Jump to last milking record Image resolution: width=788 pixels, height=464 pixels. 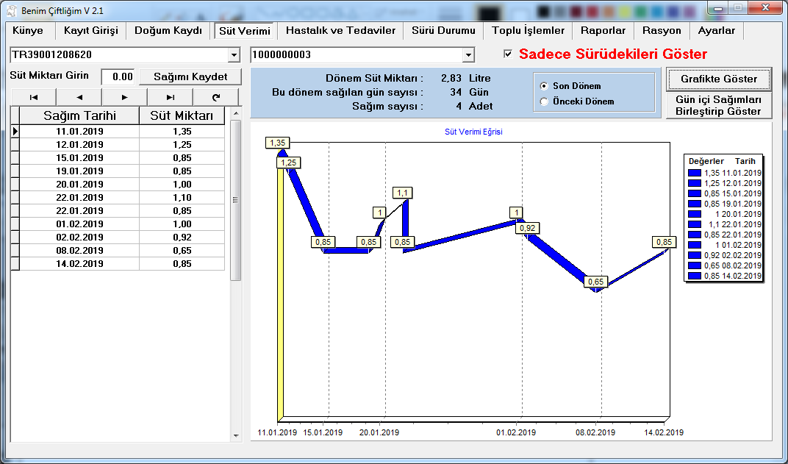[x=170, y=97]
